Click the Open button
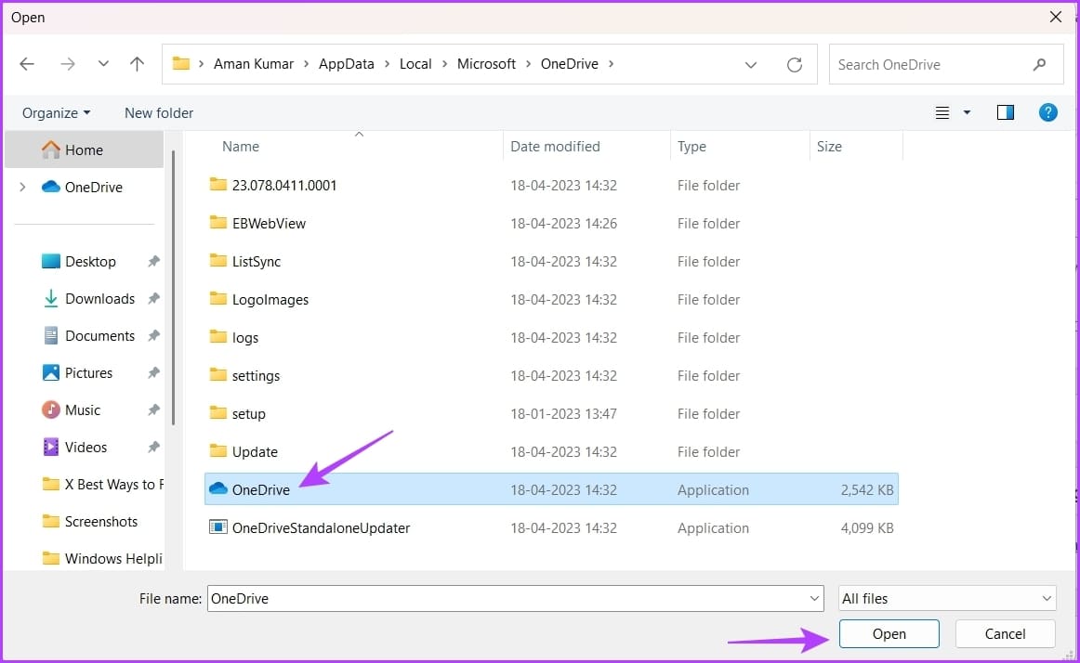 (889, 634)
